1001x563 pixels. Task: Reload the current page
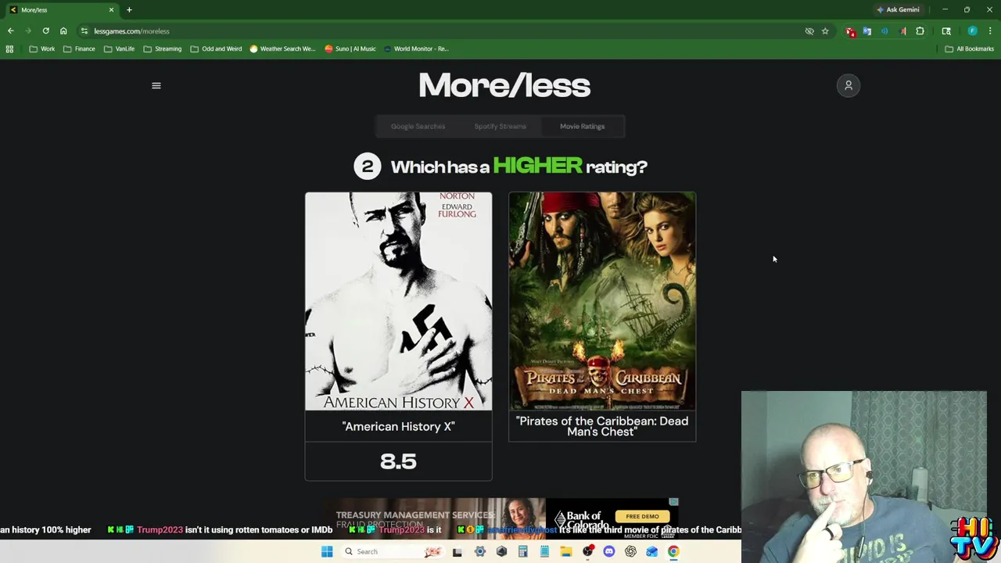coord(46,31)
